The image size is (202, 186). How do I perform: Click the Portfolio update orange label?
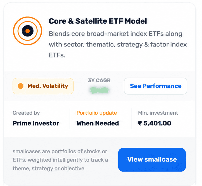click(x=97, y=113)
